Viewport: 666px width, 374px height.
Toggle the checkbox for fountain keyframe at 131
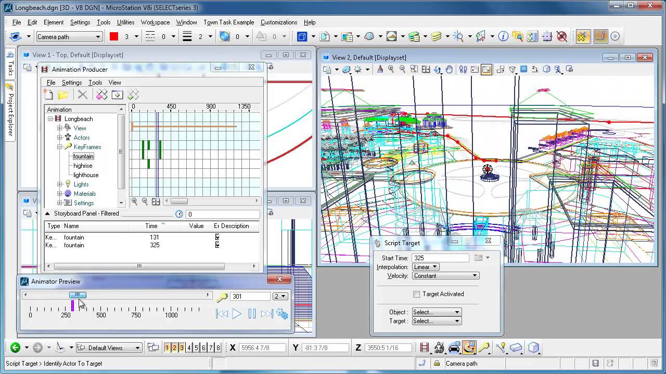coord(217,237)
